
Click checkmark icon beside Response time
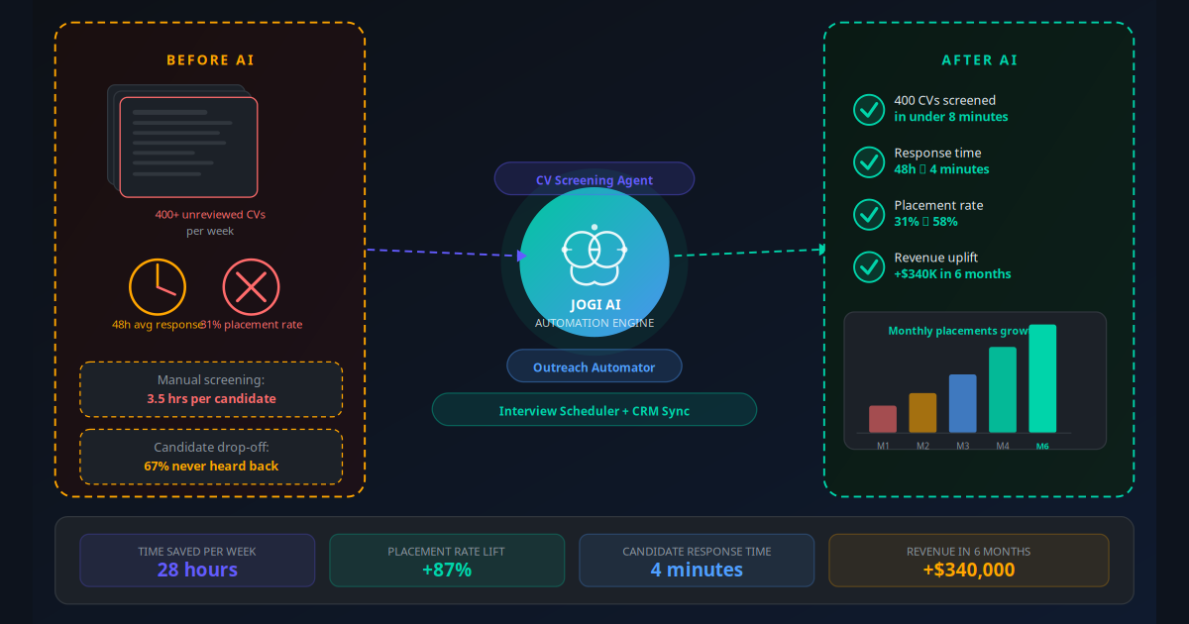[x=869, y=161]
